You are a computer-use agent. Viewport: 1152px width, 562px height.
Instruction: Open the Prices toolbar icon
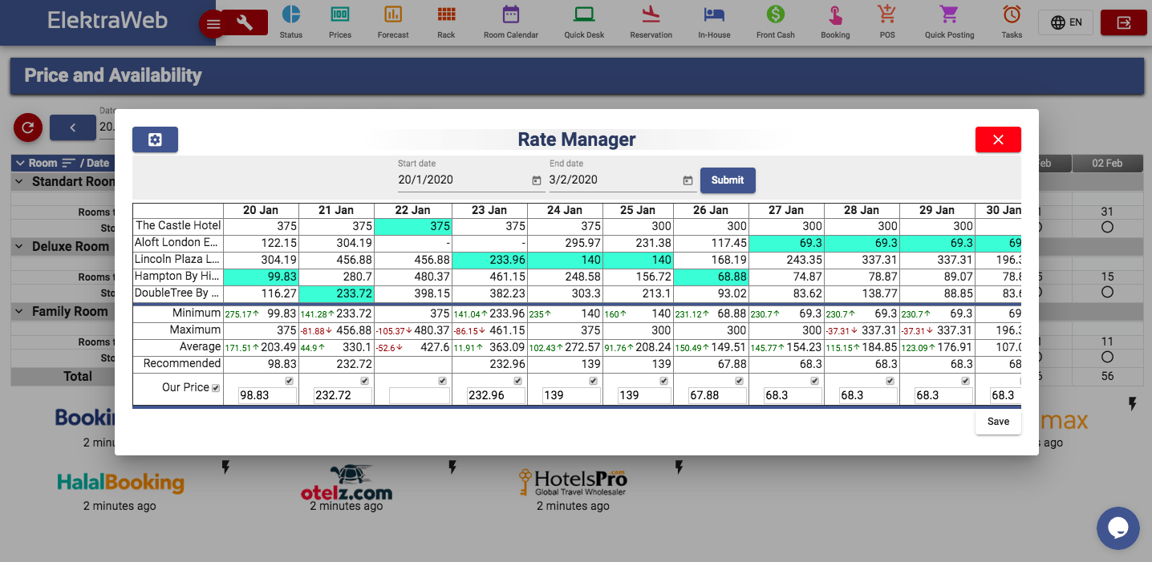click(340, 14)
